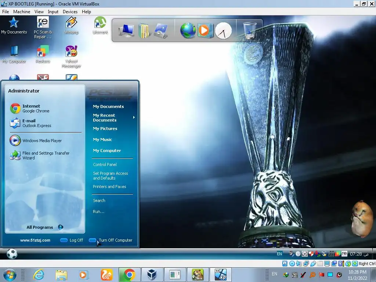The height and width of the screenshot is (282, 376).
Task: Click Chrome in host taskbar
Action: click(x=129, y=275)
